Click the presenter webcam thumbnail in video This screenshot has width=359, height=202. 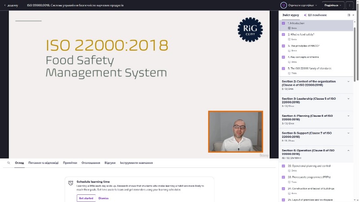pos(235,132)
